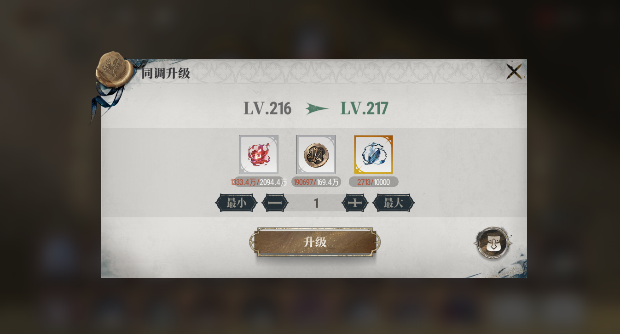620x334 pixels.
Task: Select the blue crystal material icon
Action: coord(373,154)
